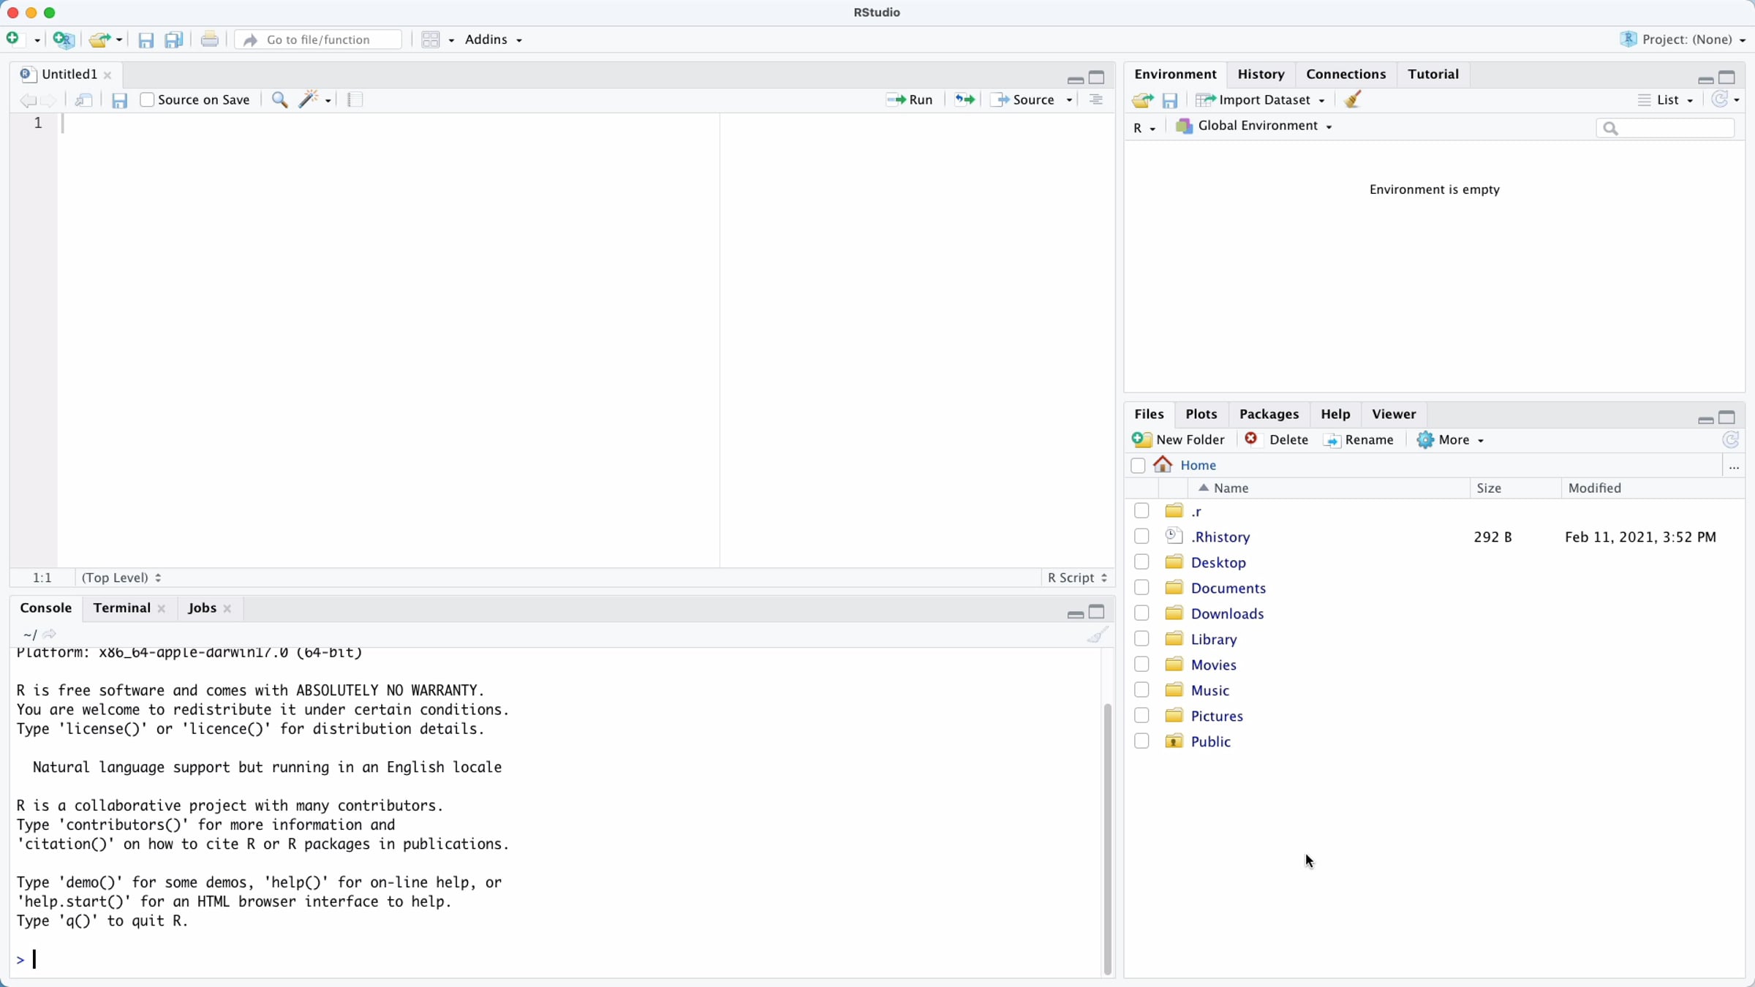Screen dimensions: 1755x987
Task: Create a new project with the toolbar icon
Action: (x=64, y=39)
